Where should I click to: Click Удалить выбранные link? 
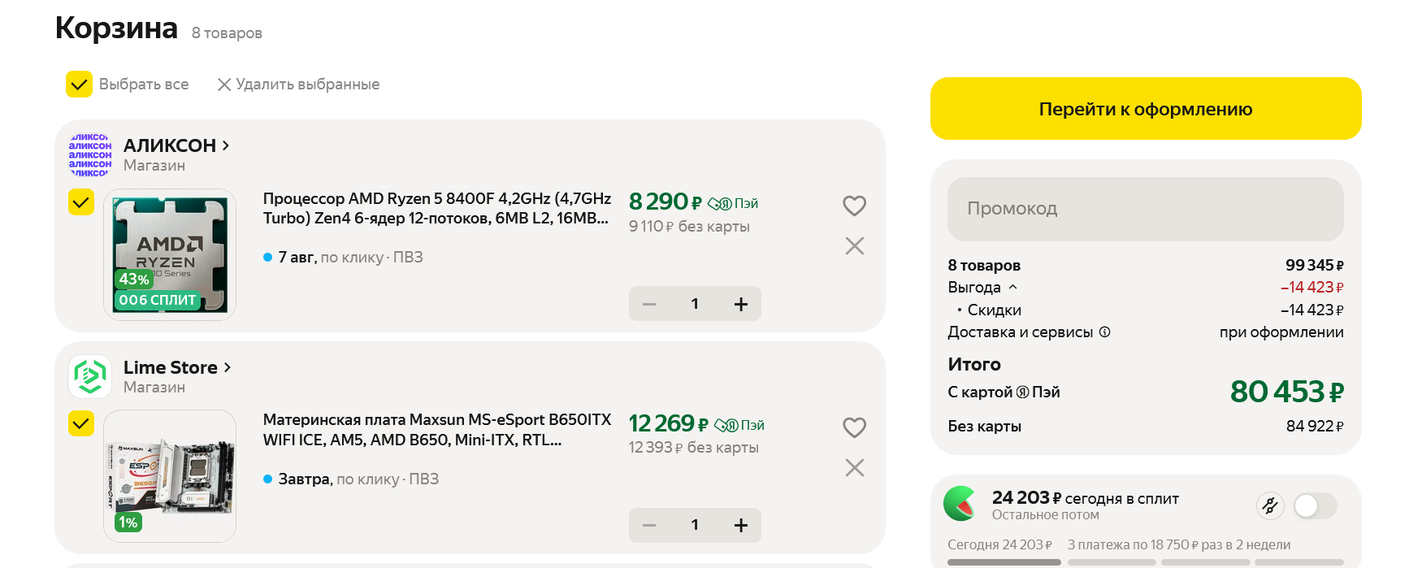click(298, 85)
